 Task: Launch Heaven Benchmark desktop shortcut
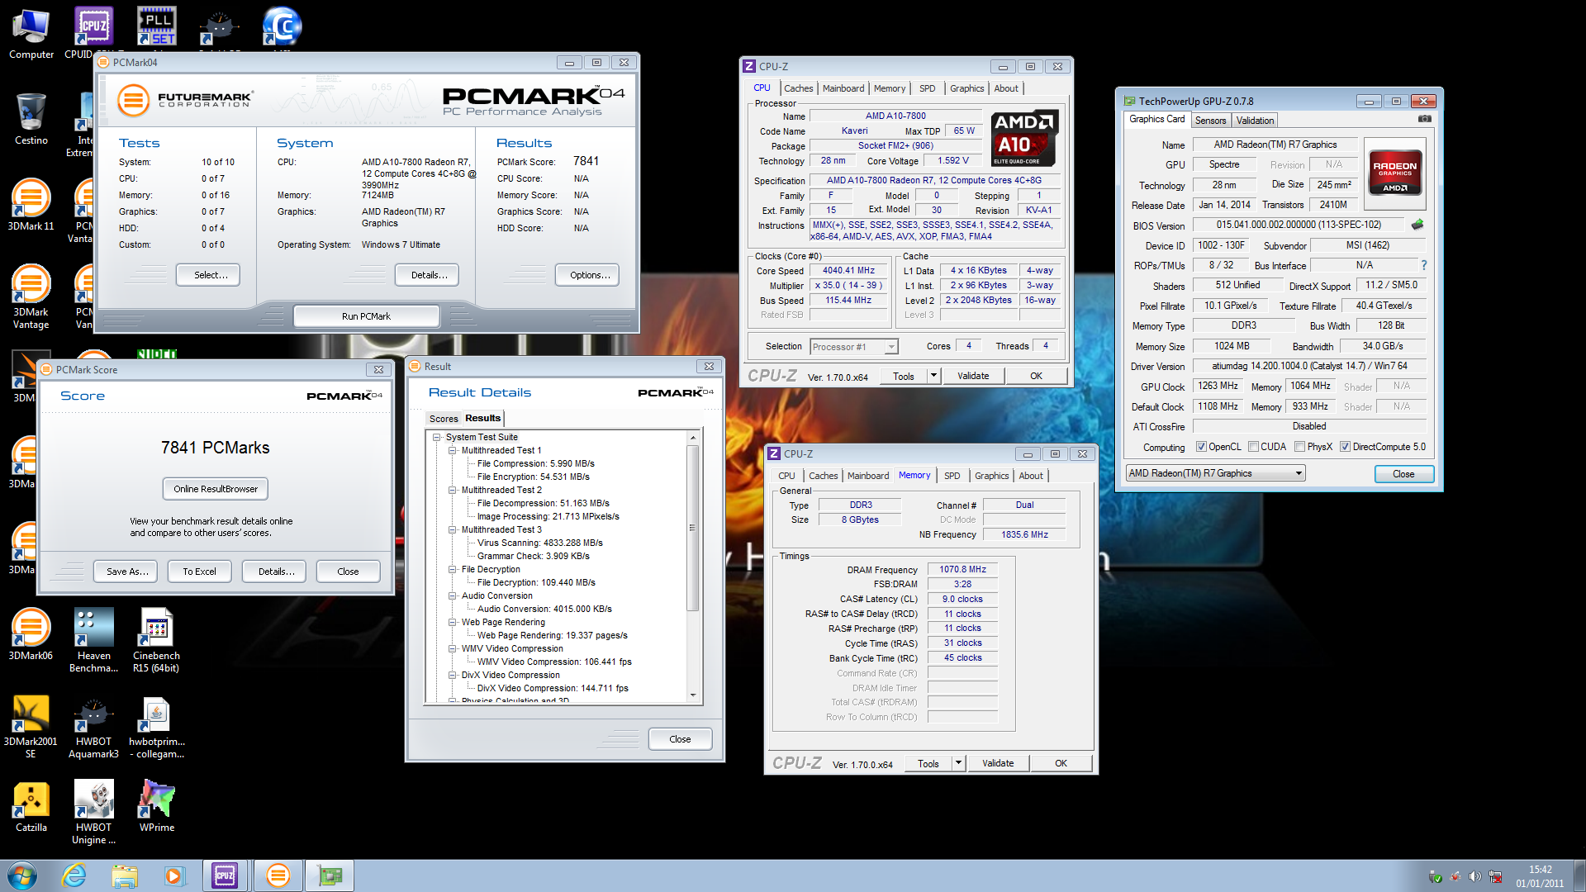pyautogui.click(x=93, y=641)
